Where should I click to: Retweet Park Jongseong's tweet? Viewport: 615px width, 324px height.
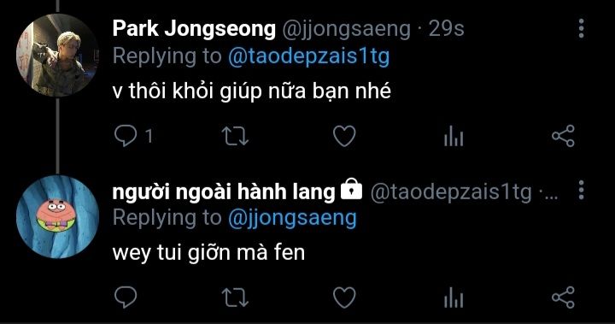point(235,136)
